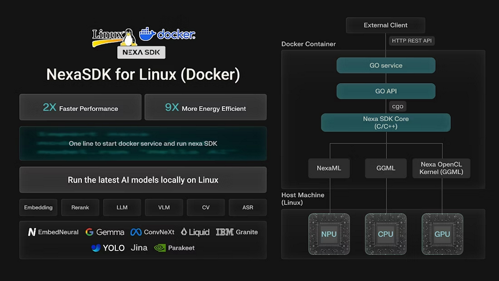The image size is (499, 281).
Task: Click the HTTP REST API label
Action: click(412, 41)
